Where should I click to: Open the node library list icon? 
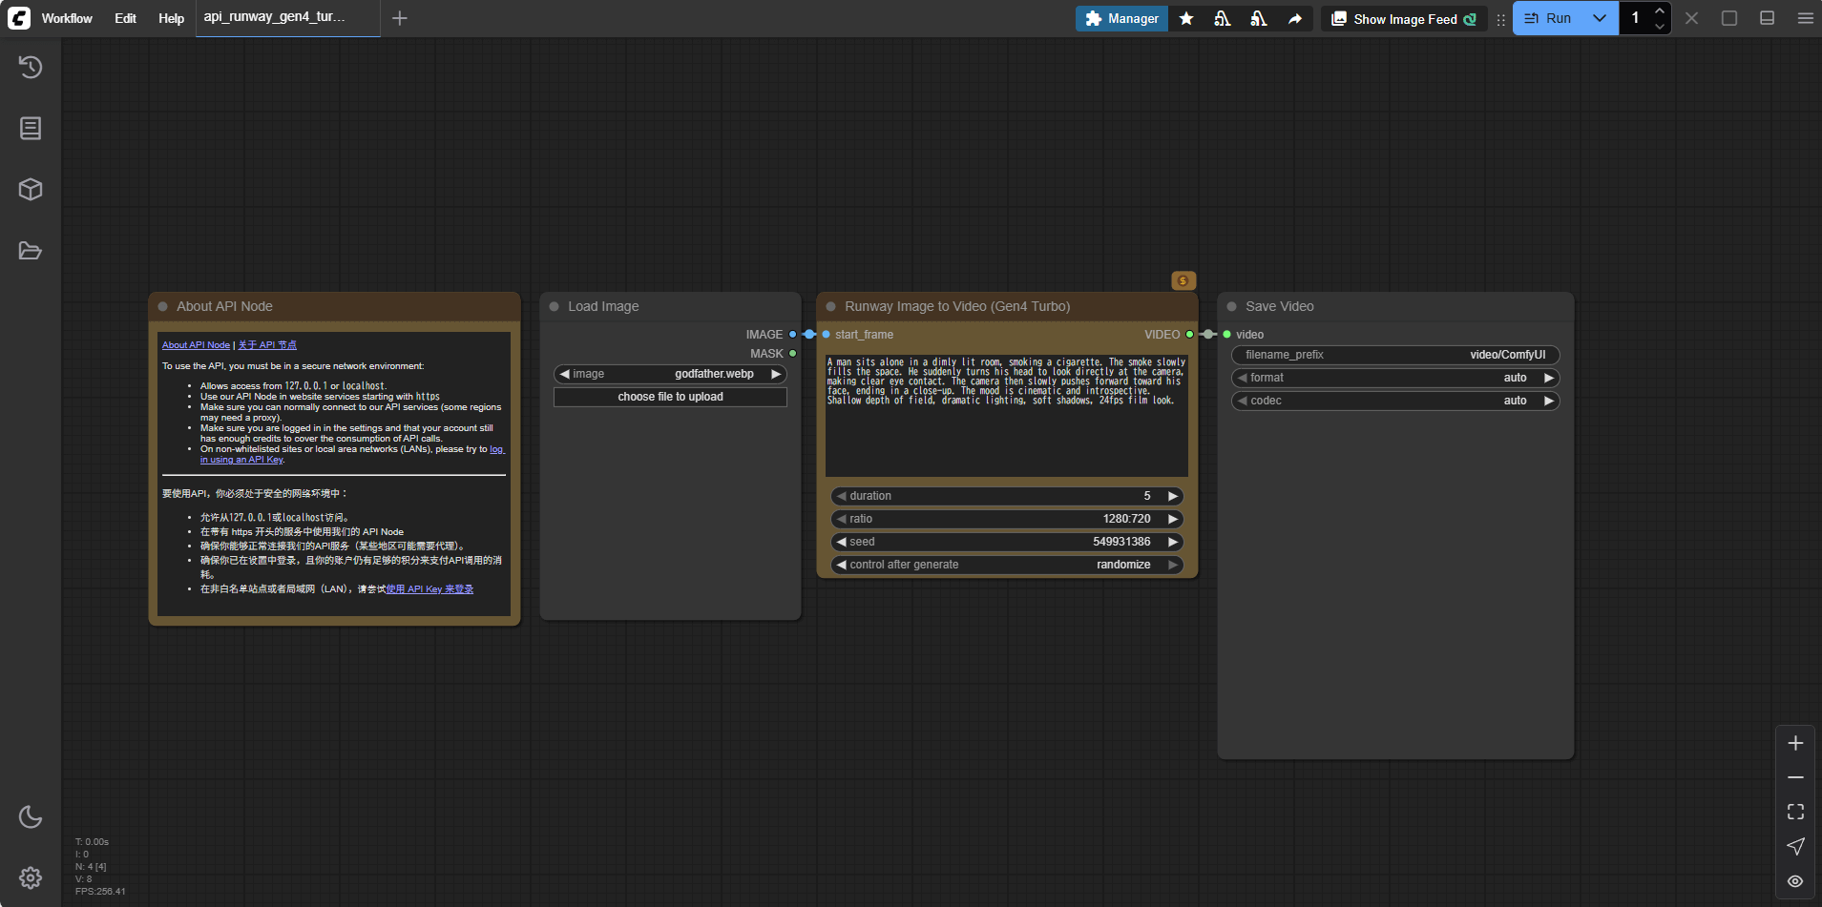coord(31,128)
